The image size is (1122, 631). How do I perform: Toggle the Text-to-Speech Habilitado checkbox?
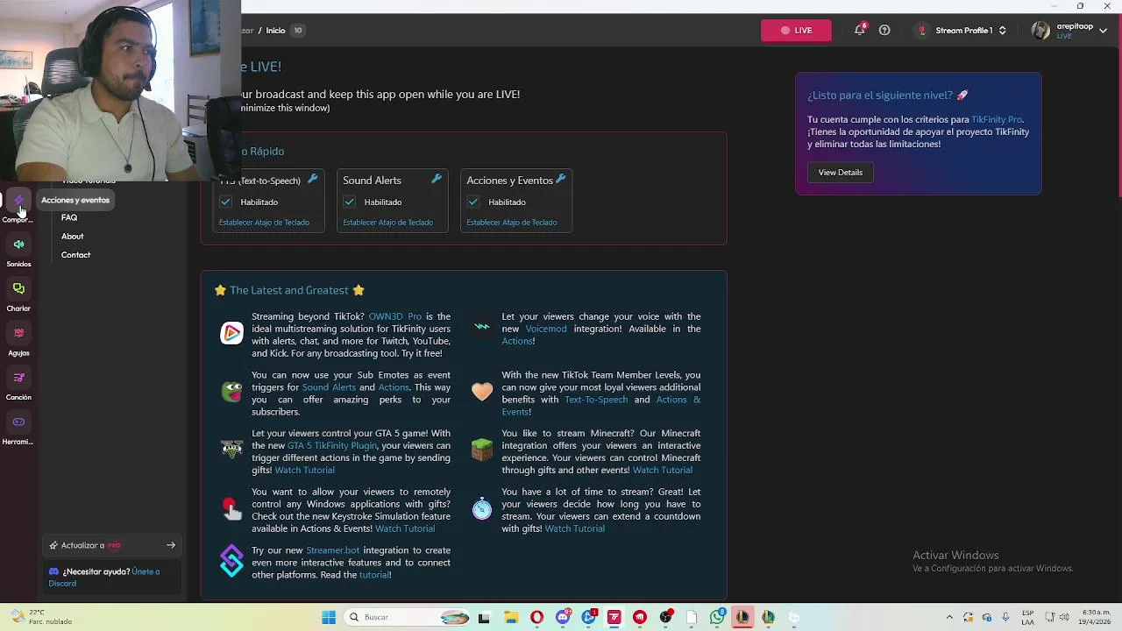(225, 202)
